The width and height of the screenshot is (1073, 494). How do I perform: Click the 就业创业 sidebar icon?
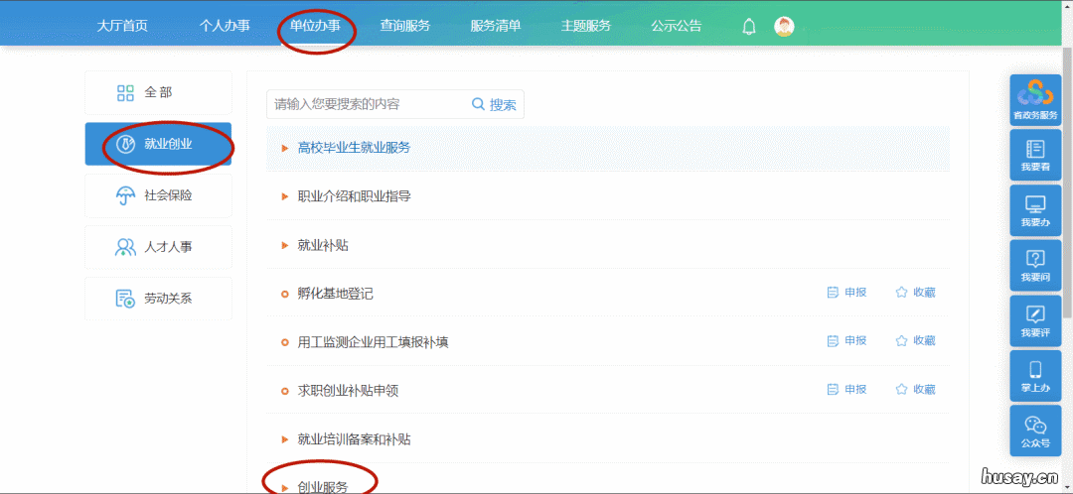click(125, 144)
